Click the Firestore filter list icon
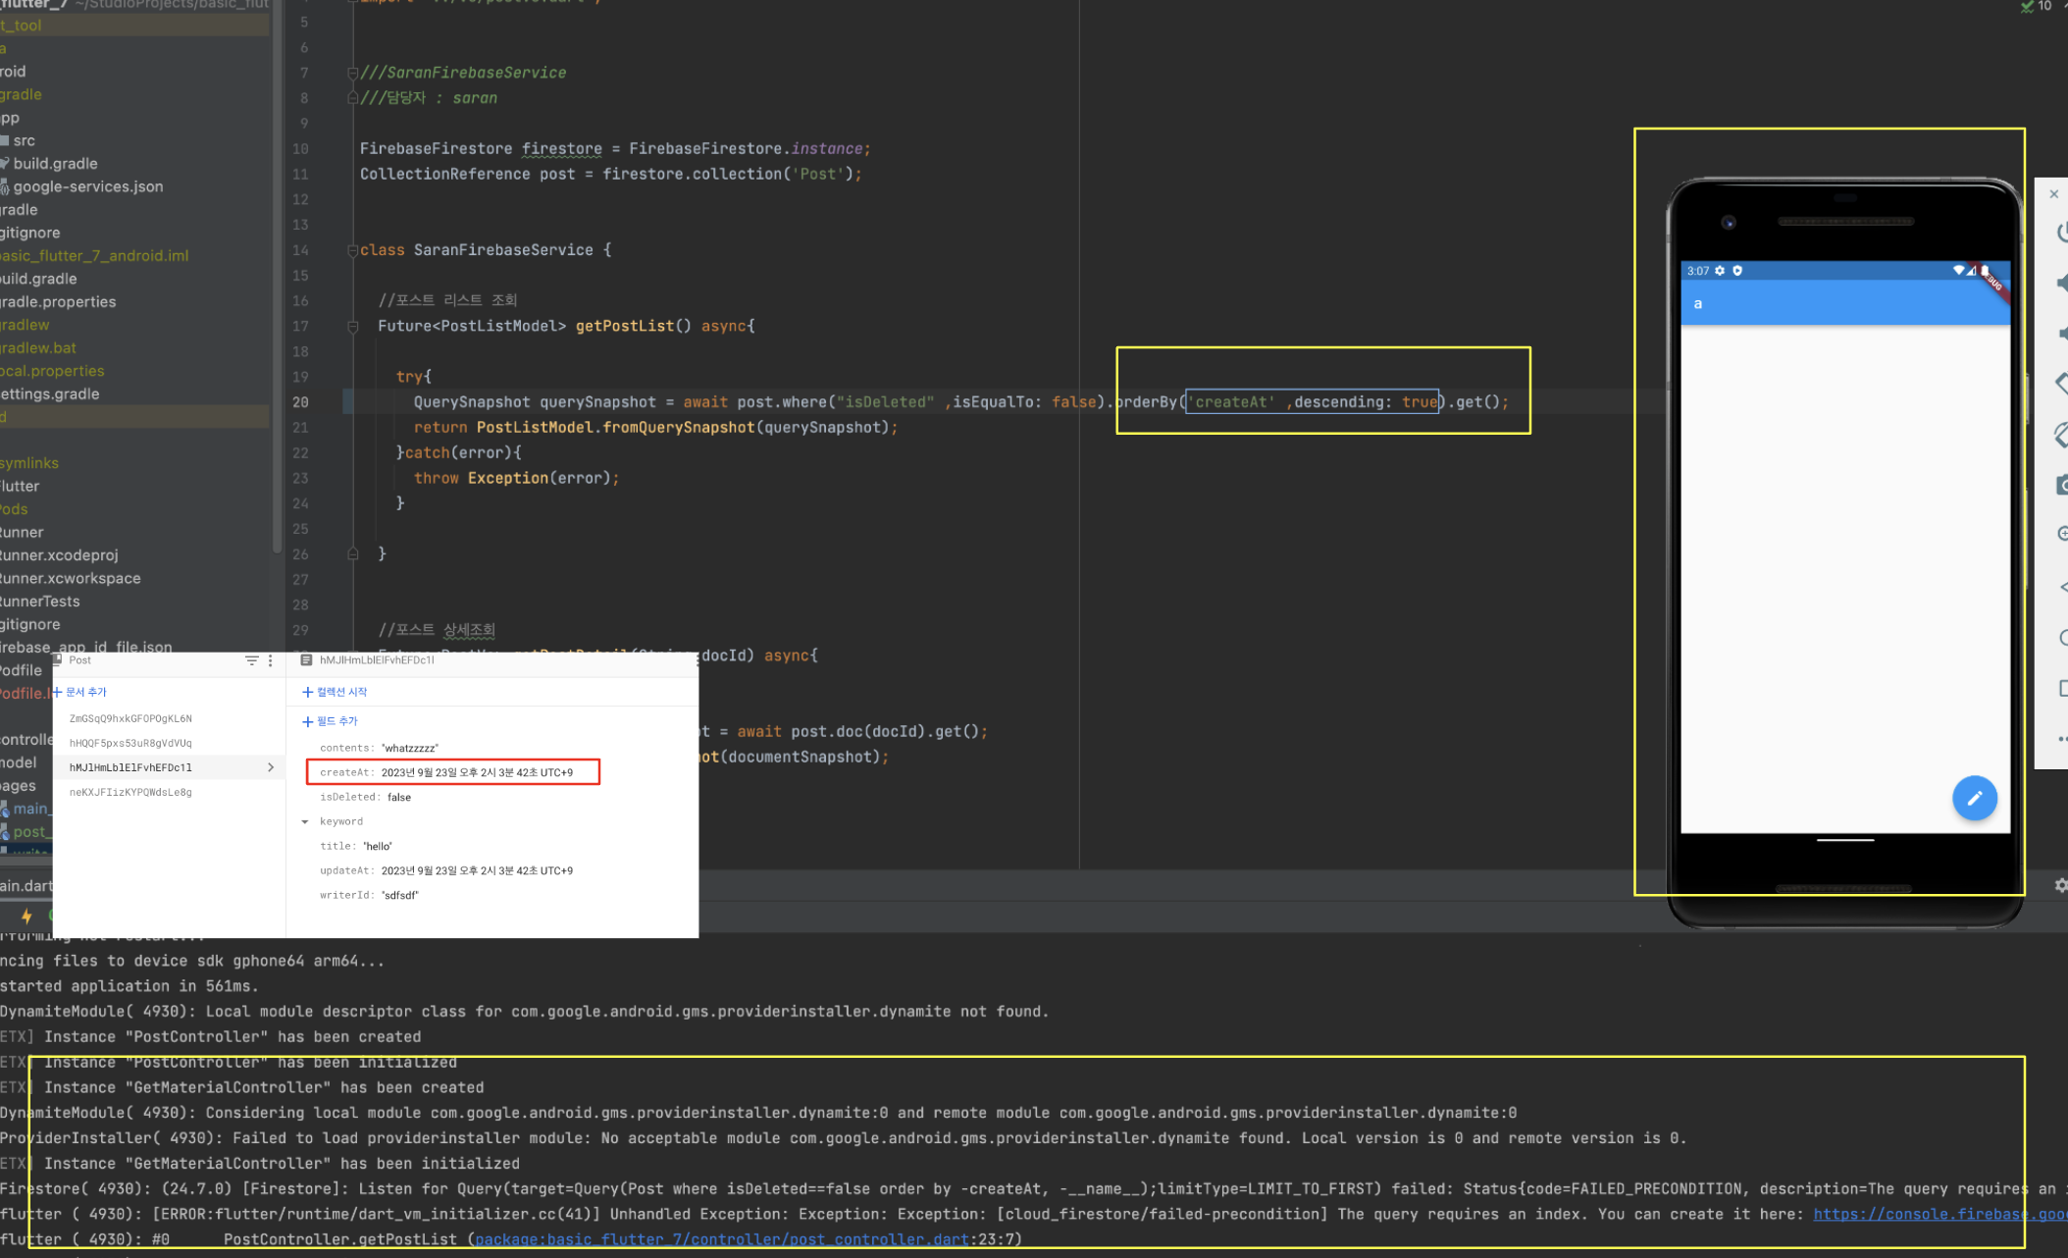This screenshot has height=1258, width=2068. (251, 660)
